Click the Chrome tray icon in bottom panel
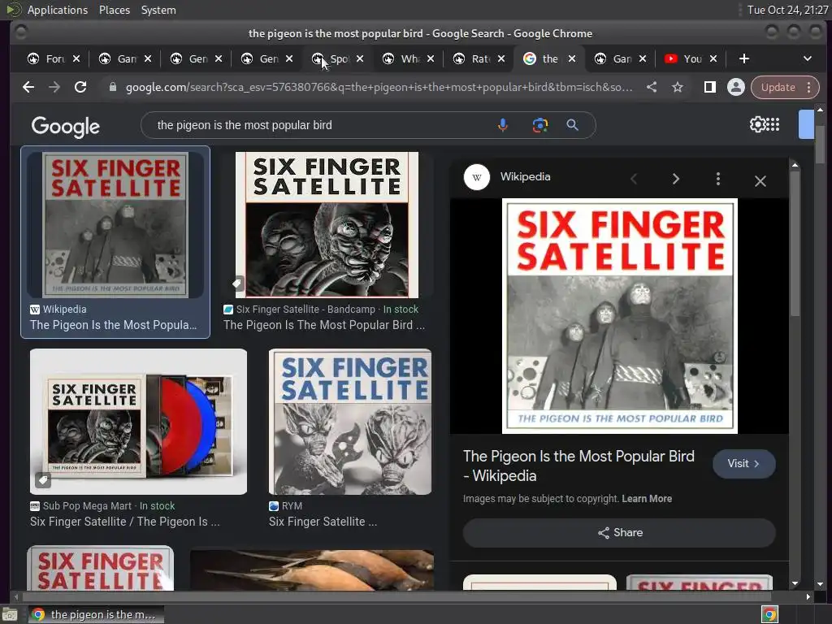Viewport: 832px width, 624px height. (x=769, y=614)
